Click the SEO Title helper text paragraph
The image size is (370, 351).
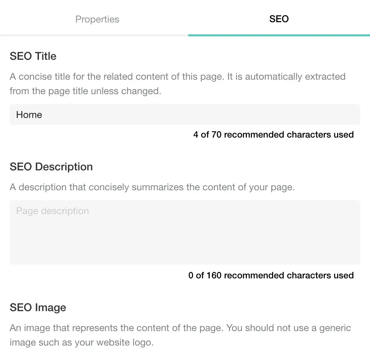[x=178, y=84]
